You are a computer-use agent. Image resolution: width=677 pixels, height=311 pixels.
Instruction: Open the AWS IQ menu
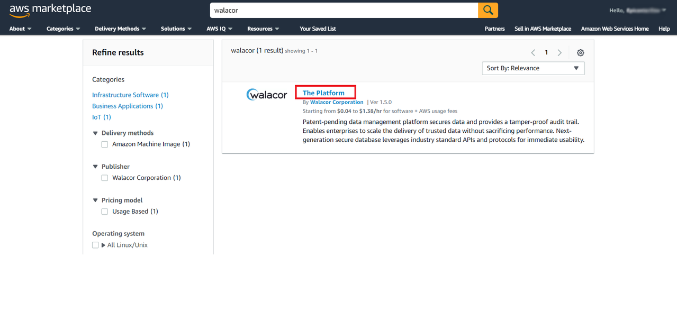click(219, 29)
